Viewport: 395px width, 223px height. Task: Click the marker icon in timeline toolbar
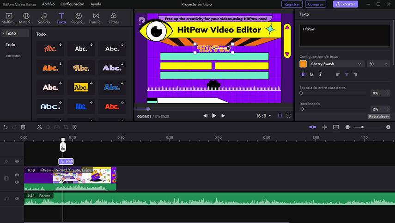click(x=74, y=127)
